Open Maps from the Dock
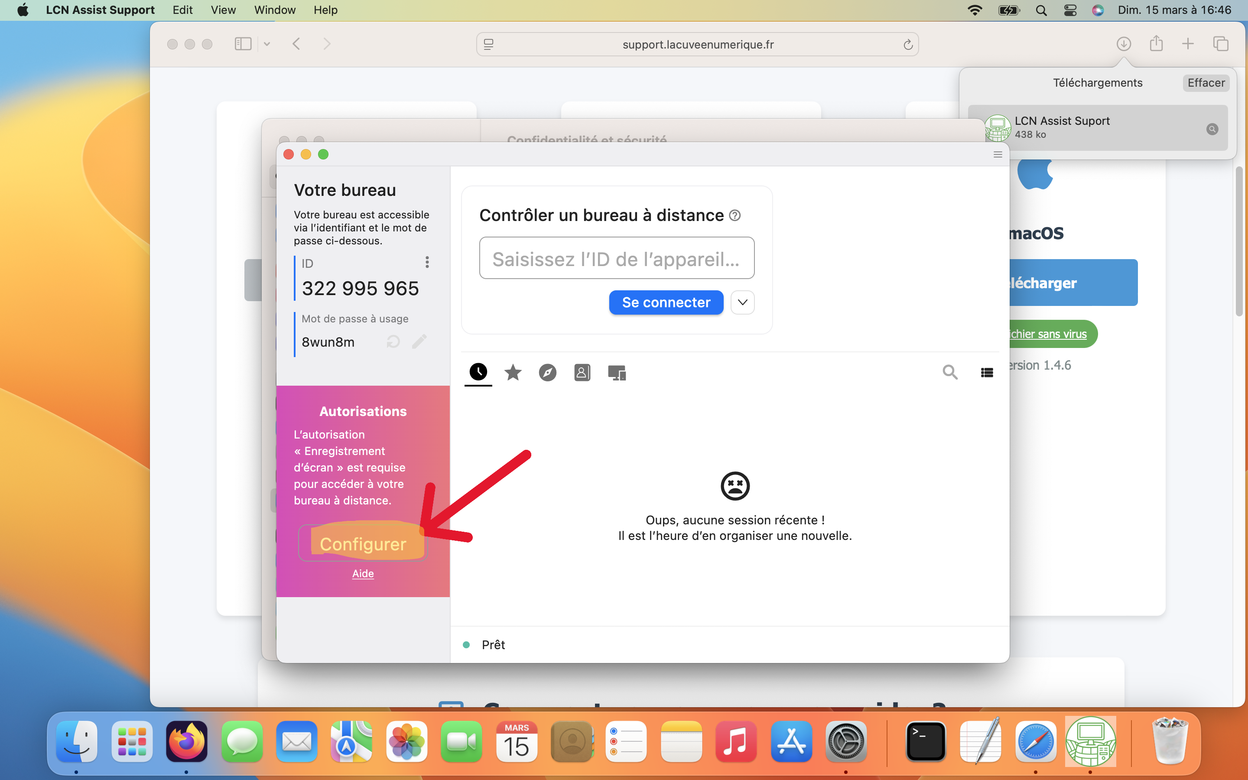1248x780 pixels. [x=351, y=741]
